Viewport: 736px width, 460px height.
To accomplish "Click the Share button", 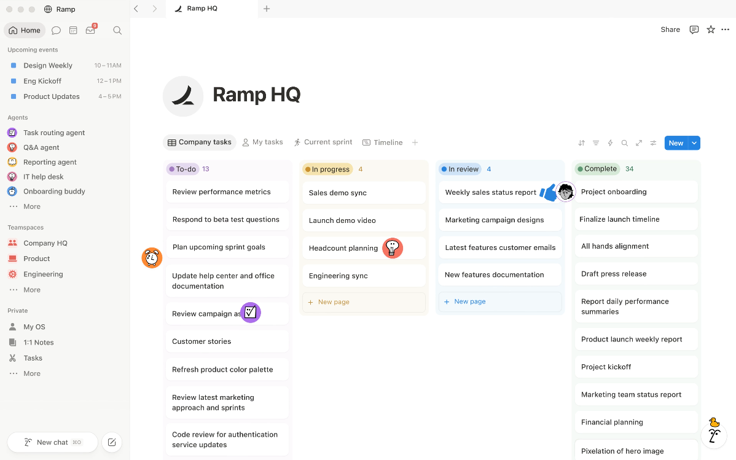I will [670, 29].
